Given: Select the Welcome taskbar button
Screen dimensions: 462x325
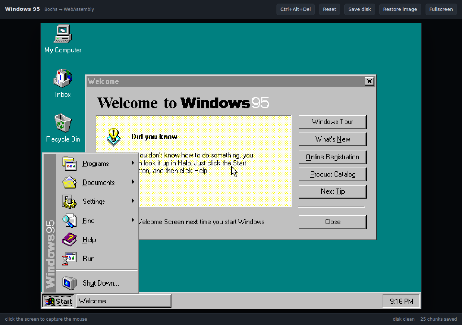Looking at the screenshot, I should (124, 301).
